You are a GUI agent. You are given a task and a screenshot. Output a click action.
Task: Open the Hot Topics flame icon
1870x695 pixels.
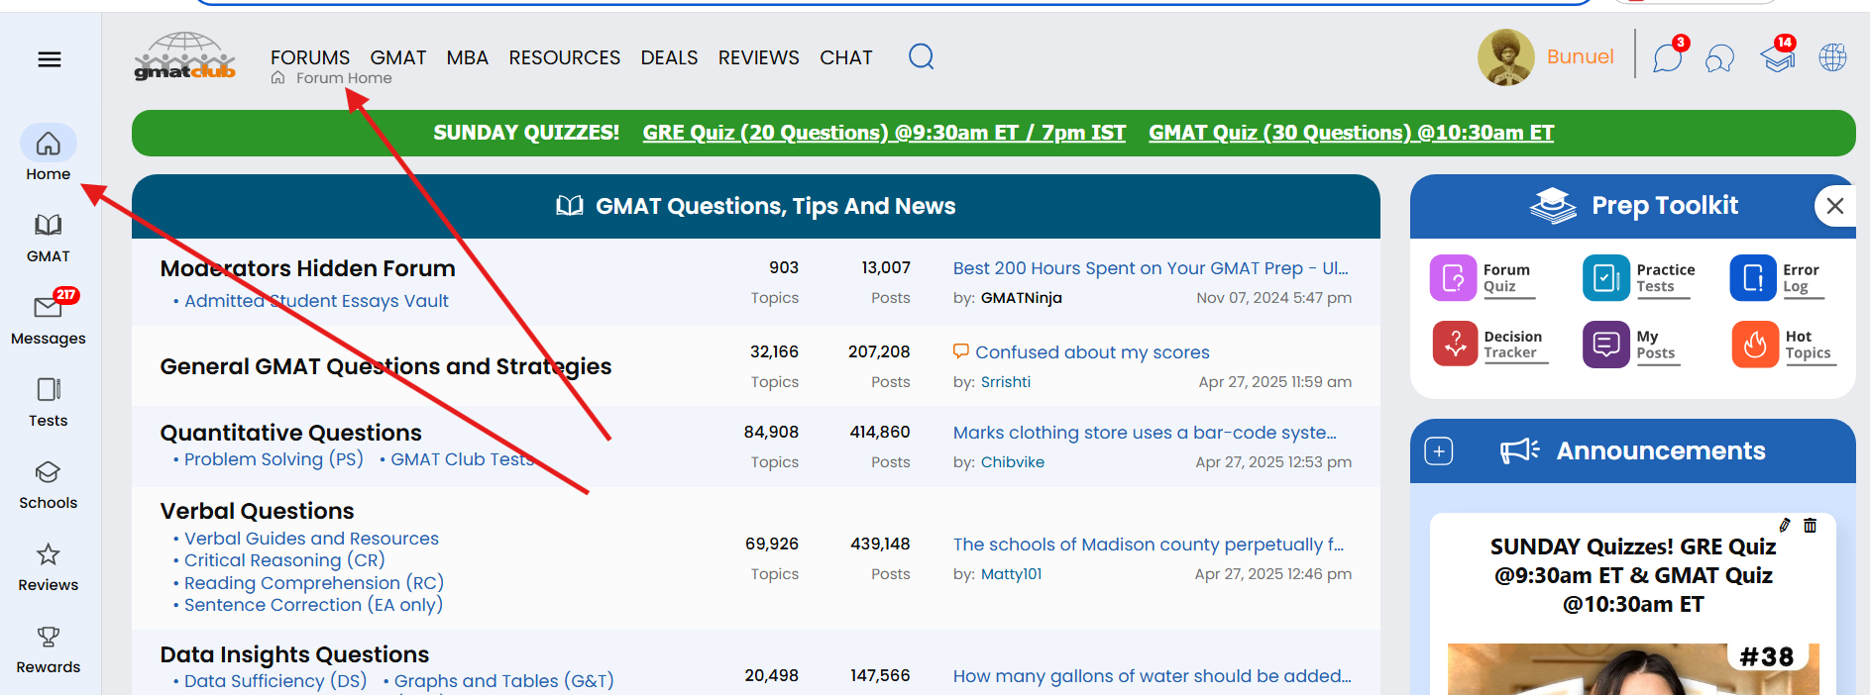tap(1754, 345)
